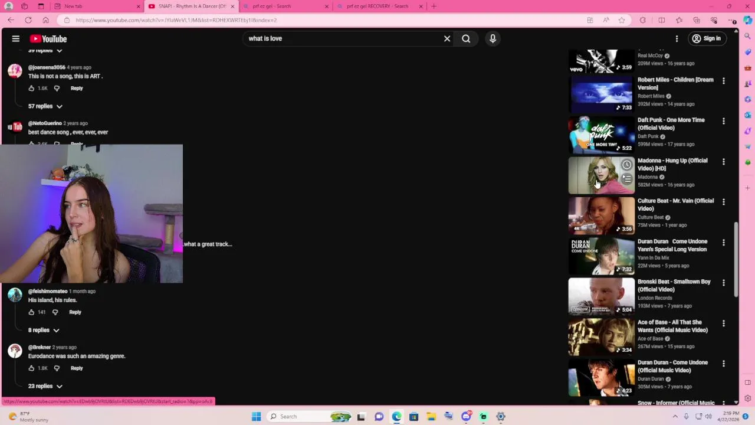Clear the search box text with X
Image resolution: width=755 pixels, height=425 pixels.
447,39
